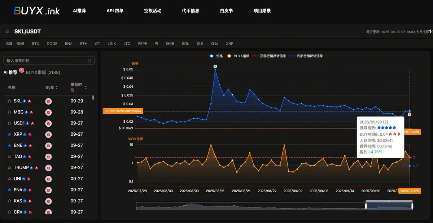
Task: Select DOGE from the favorites bar
Action: click(52, 44)
